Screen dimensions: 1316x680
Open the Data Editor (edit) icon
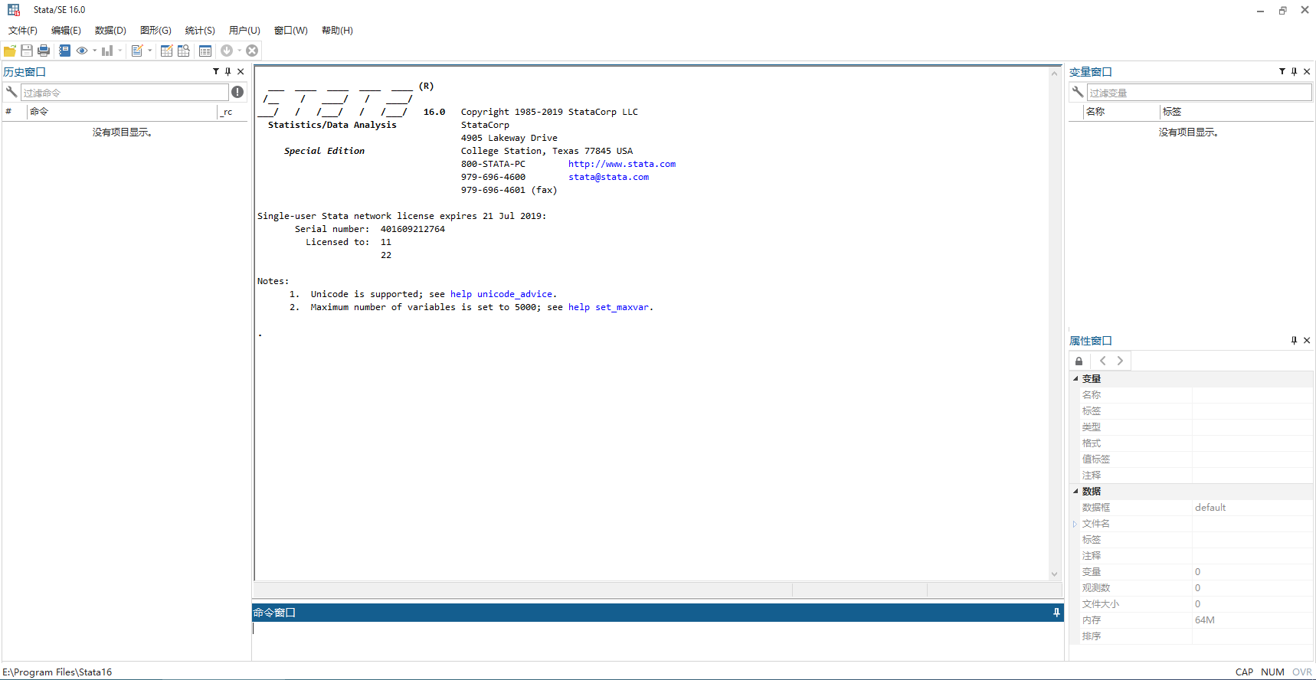[166, 51]
